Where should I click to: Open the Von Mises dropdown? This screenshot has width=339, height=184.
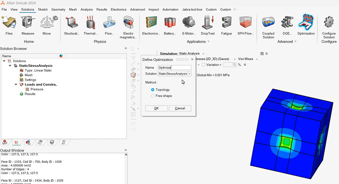coord(248,59)
